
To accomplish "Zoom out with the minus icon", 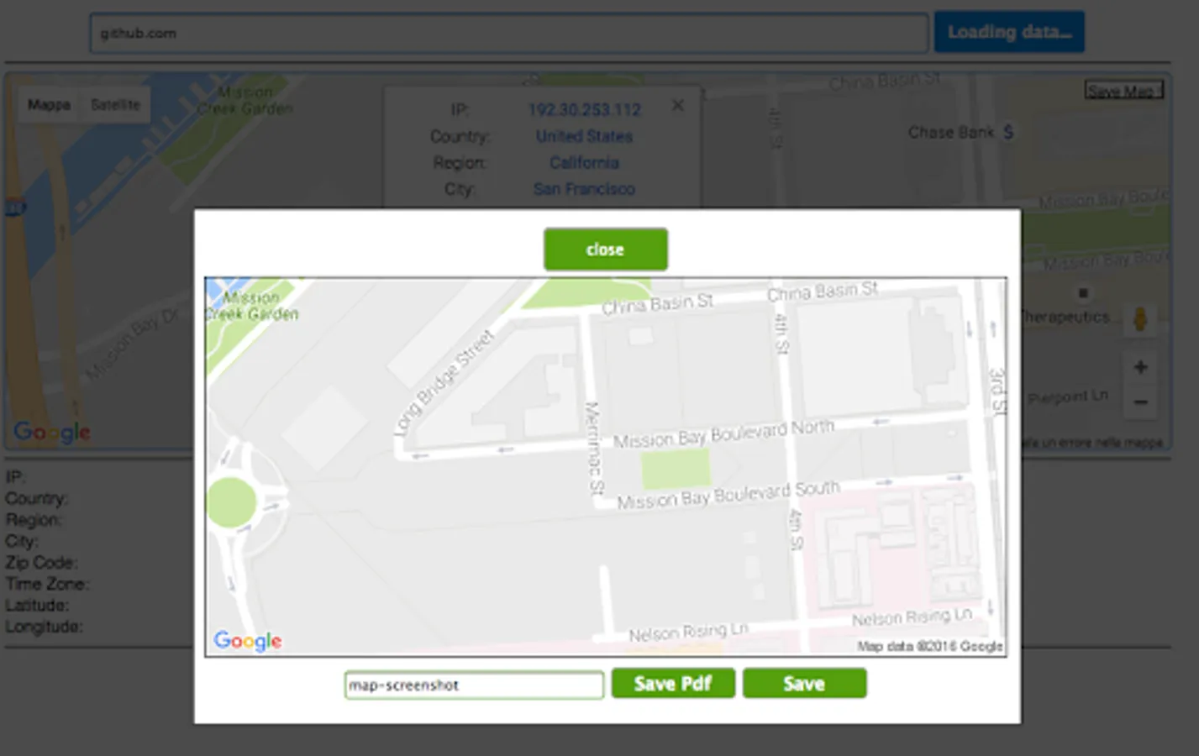I will (1140, 402).
